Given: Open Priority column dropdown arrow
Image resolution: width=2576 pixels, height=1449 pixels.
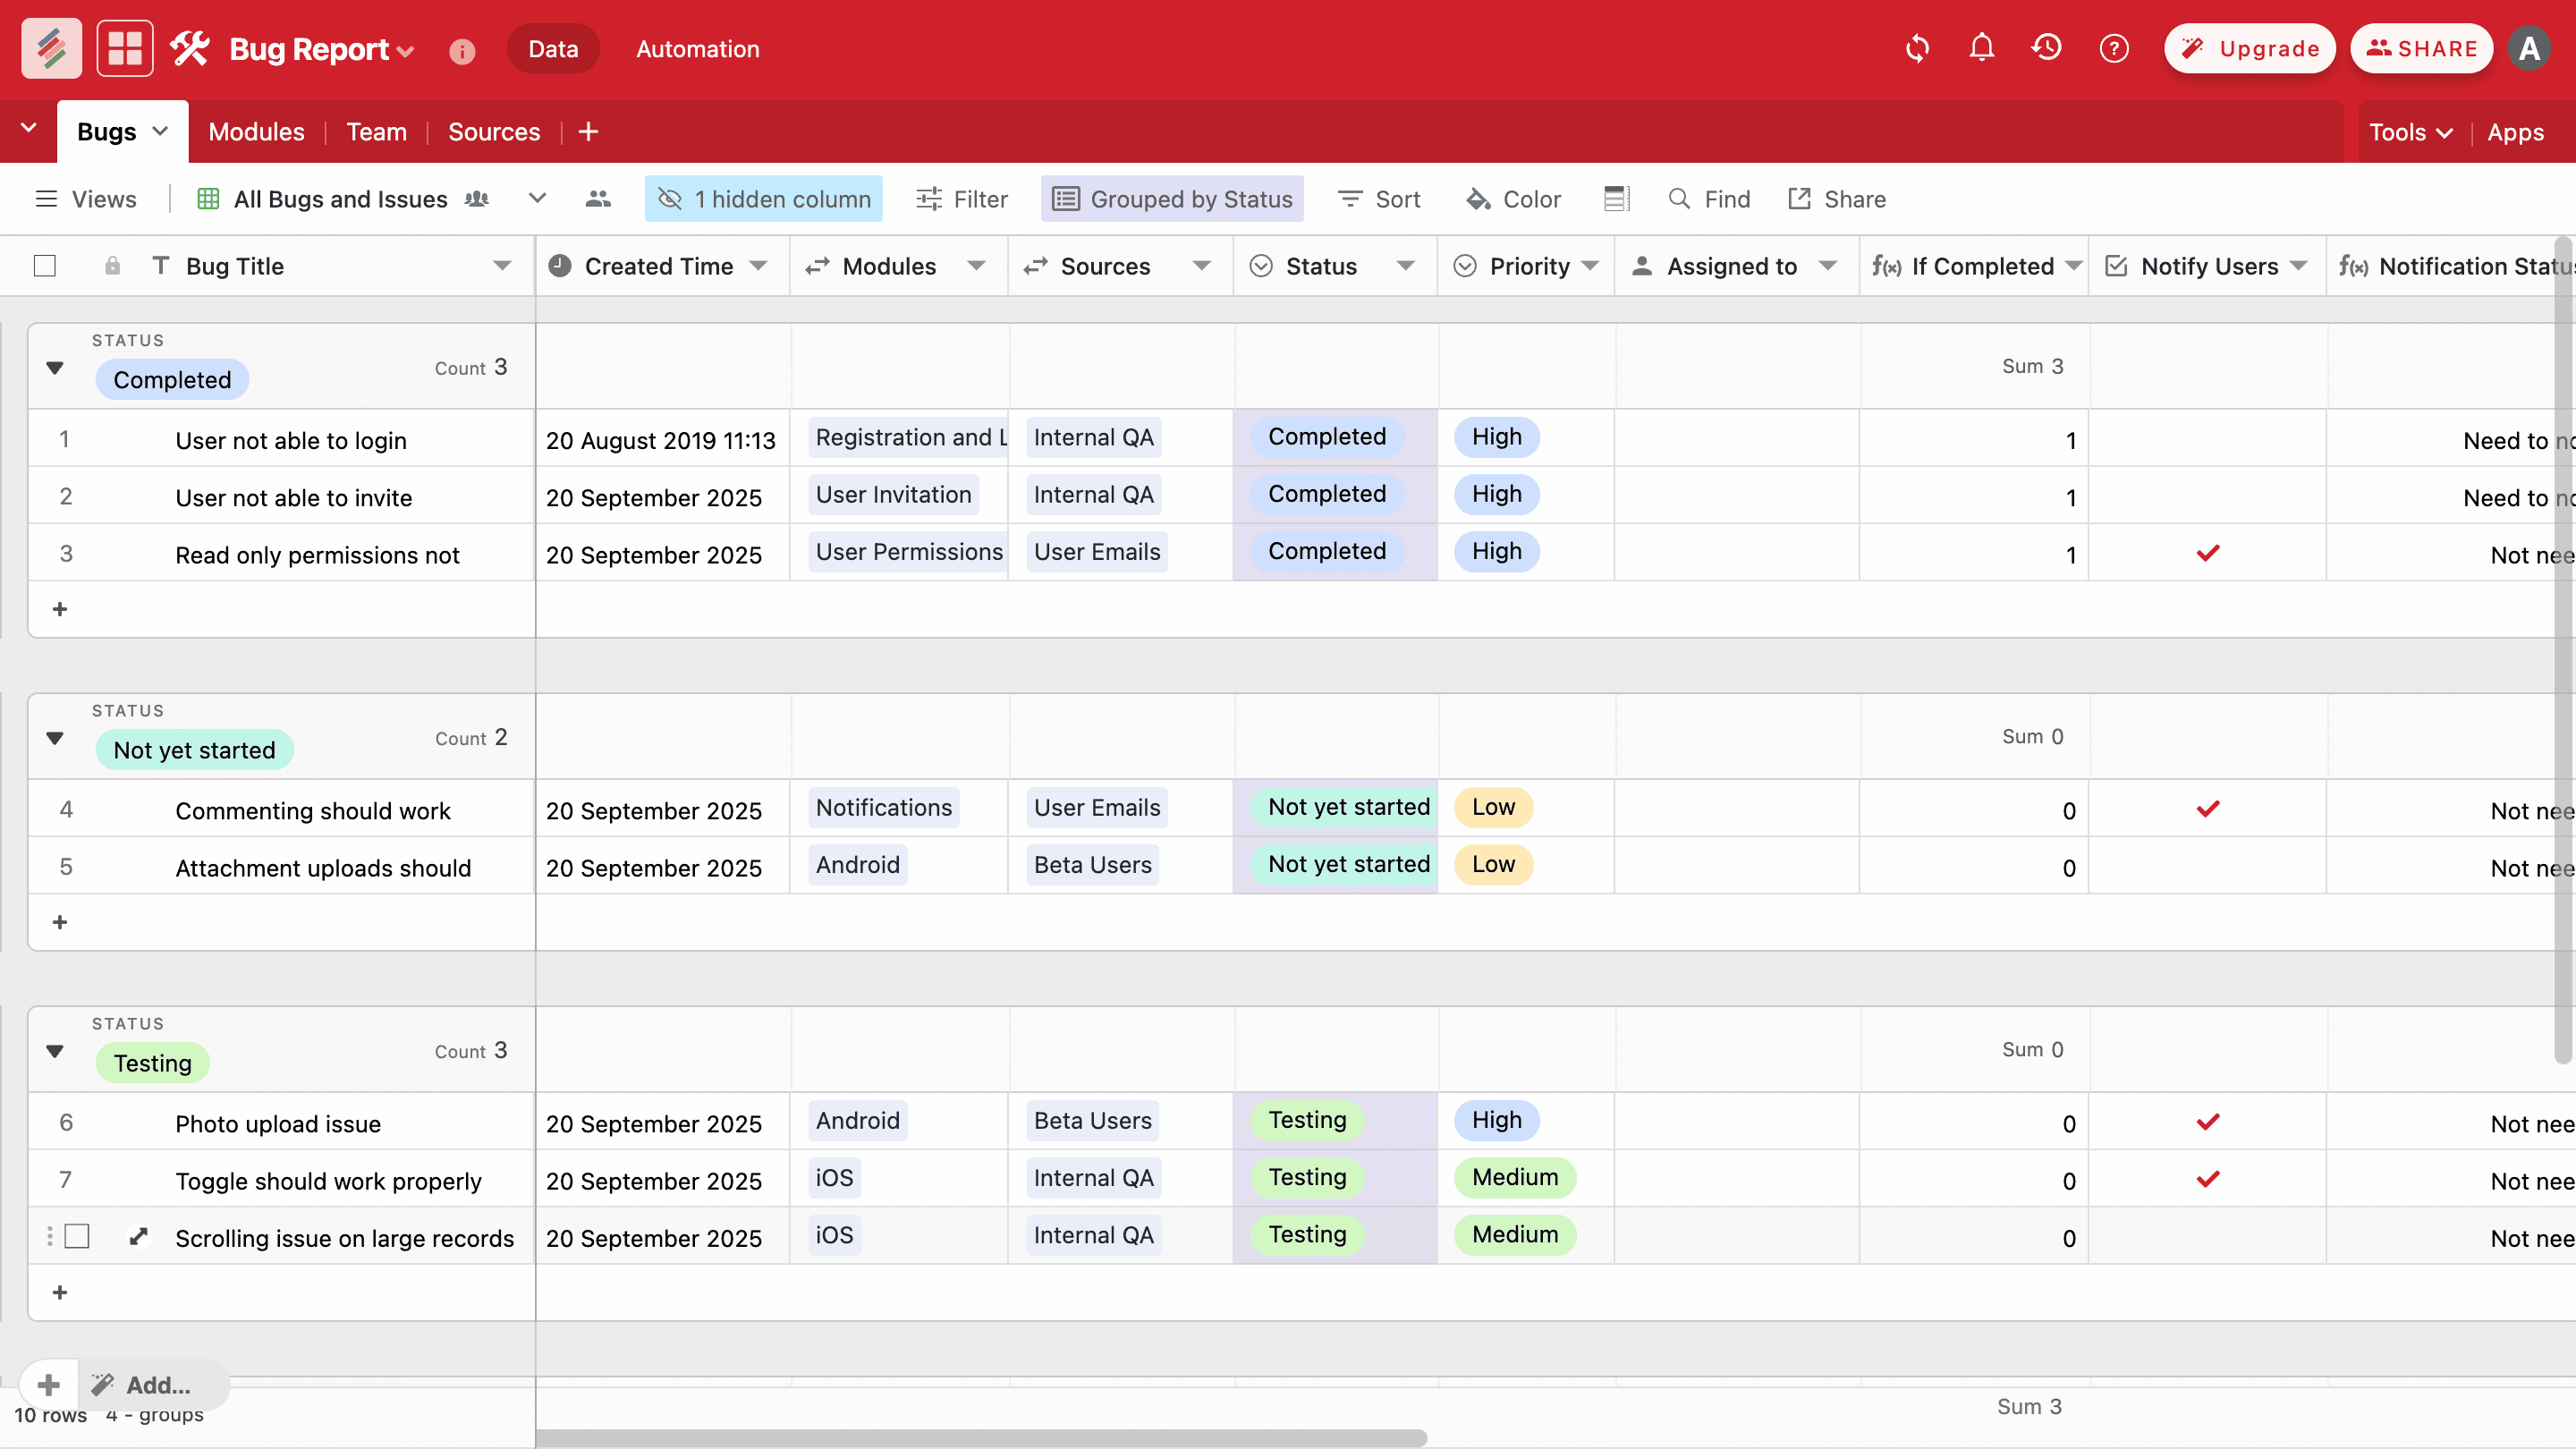Looking at the screenshot, I should tap(1590, 266).
